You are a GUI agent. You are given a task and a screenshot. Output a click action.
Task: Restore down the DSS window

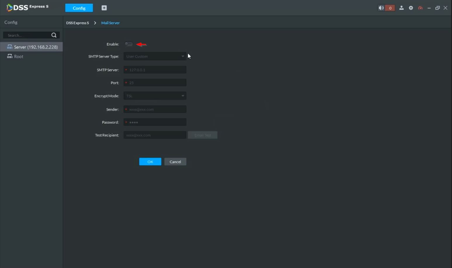(437, 8)
